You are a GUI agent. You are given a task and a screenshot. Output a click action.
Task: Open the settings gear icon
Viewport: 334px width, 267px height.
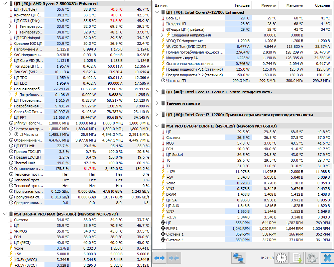pos(312,258)
